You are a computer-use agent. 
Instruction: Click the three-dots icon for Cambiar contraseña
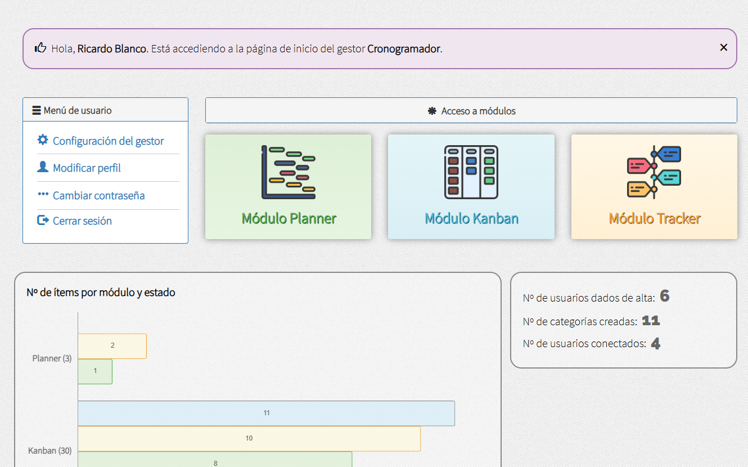(x=43, y=195)
